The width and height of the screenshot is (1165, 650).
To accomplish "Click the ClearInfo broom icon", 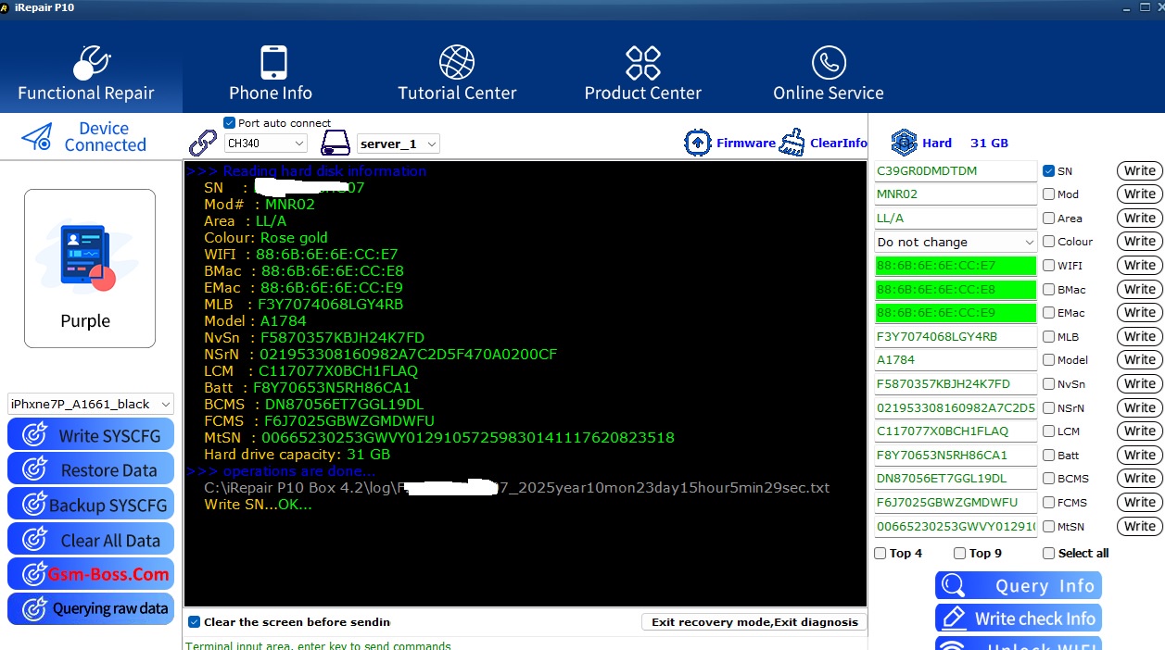I will [792, 143].
